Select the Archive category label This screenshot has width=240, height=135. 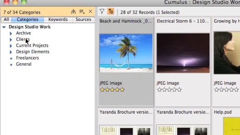click(23, 33)
